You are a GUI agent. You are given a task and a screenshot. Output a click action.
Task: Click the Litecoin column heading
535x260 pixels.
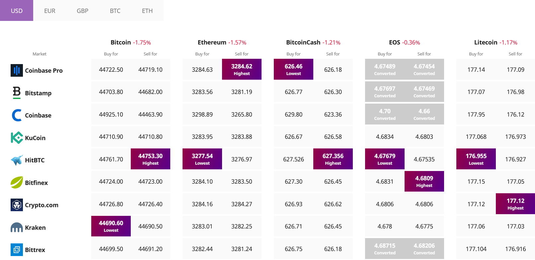[x=486, y=42]
